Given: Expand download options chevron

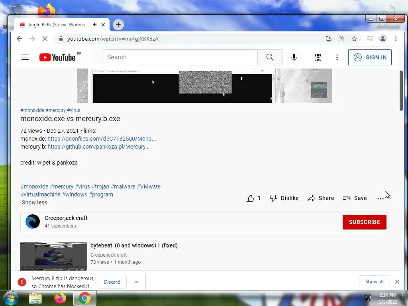Looking at the screenshot, I should 136,282.
